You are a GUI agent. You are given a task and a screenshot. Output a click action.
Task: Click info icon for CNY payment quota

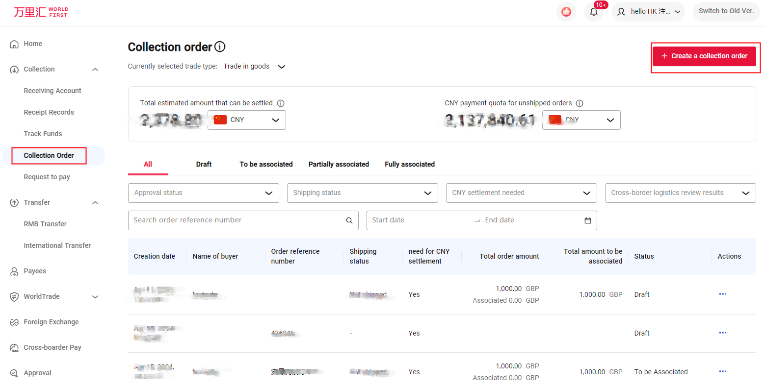(x=580, y=103)
